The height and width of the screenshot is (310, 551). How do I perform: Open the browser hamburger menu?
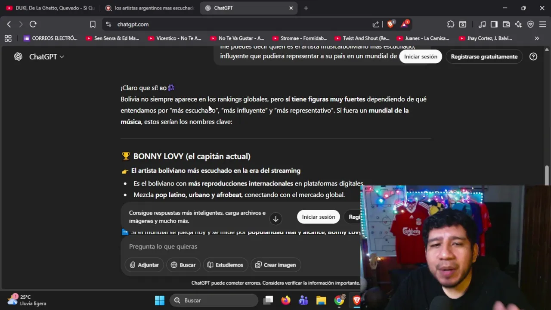coord(542,25)
